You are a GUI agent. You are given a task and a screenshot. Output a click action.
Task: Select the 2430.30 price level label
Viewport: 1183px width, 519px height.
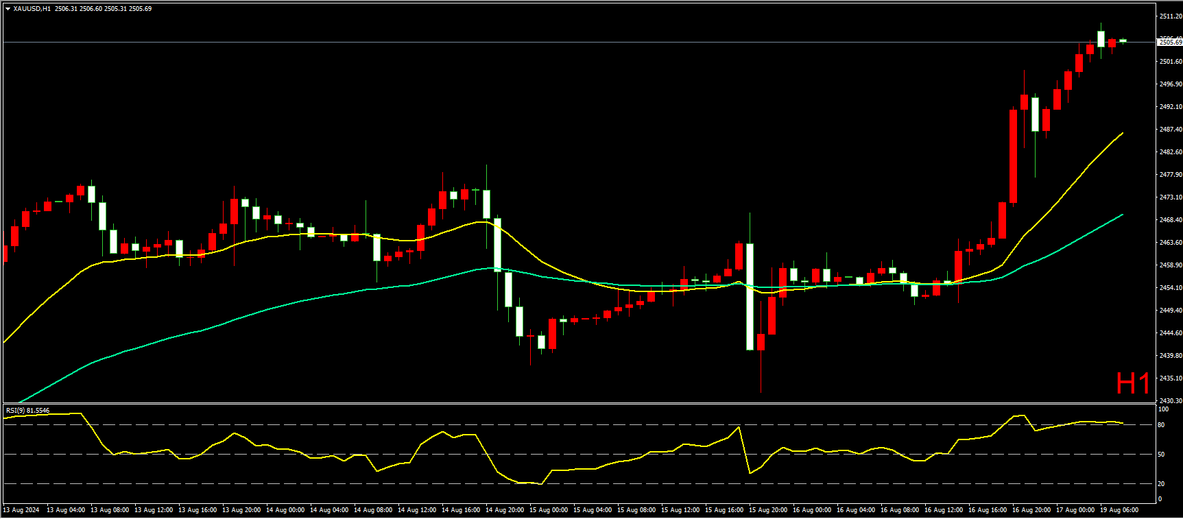(x=1171, y=401)
